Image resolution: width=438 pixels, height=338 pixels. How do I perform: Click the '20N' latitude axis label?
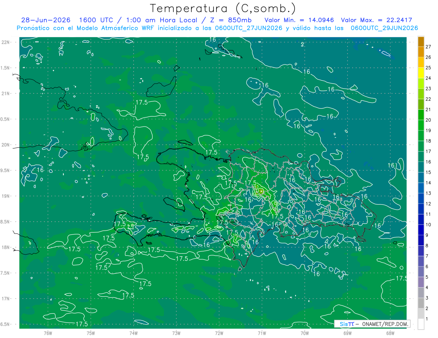pos(6,145)
